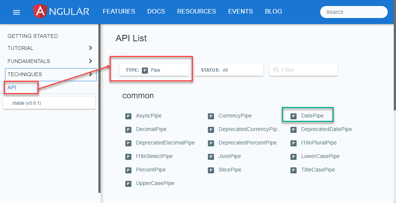Open the SlicePipe link
Image resolution: width=396 pixels, height=203 pixels.
pos(230,170)
